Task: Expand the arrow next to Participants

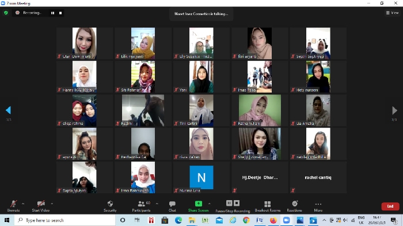Action: 157,204
